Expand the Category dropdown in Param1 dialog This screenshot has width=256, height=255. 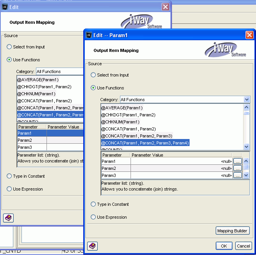(x=246, y=100)
